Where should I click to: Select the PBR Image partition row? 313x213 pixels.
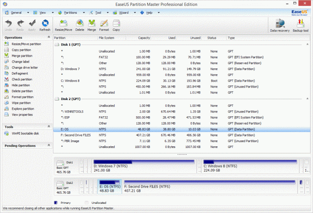click(x=182, y=141)
